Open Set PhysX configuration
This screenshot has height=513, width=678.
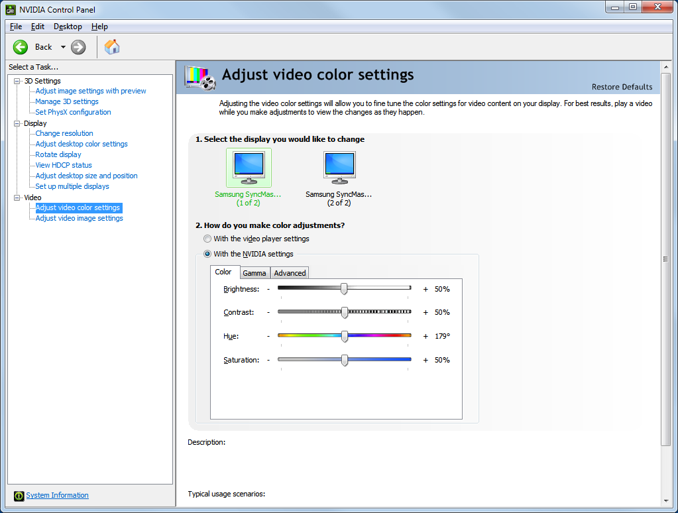click(x=73, y=112)
